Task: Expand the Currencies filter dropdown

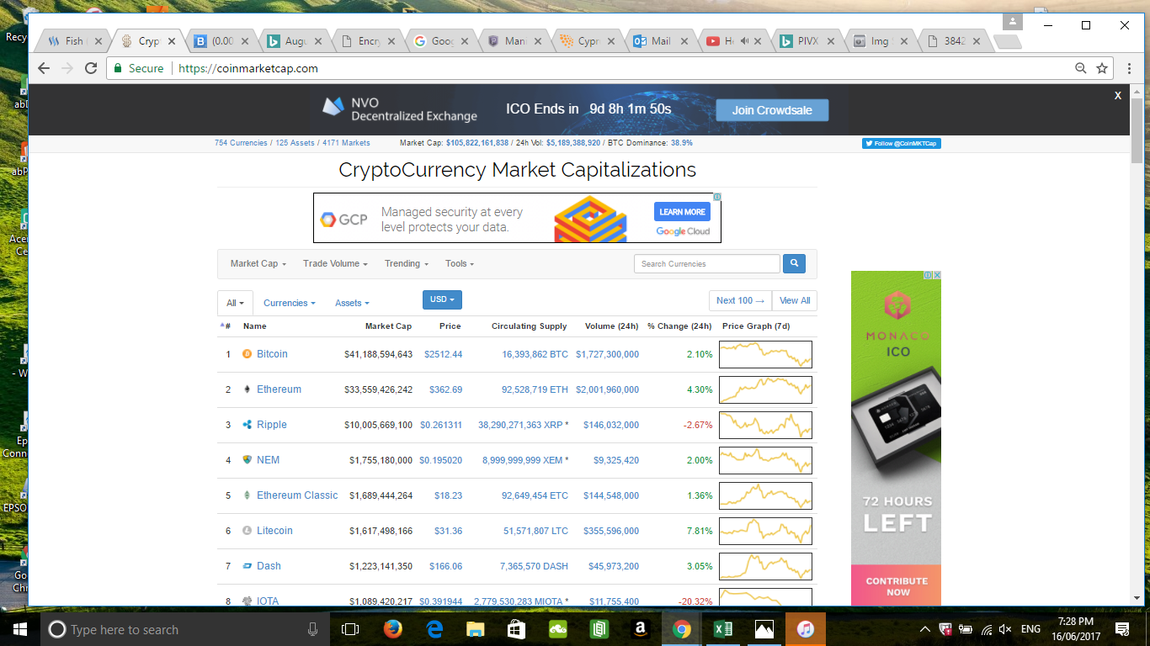Action: [290, 303]
